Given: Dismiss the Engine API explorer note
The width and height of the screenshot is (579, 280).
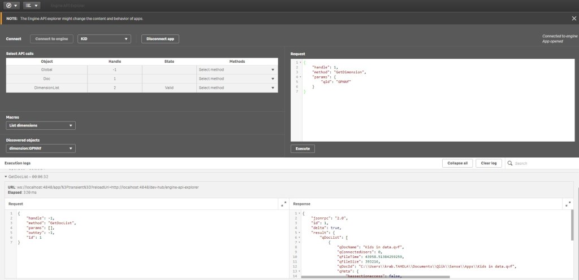Looking at the screenshot, I should coord(573,19).
